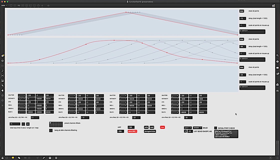Open the inspector info icon in right sidebar
This screenshot has width=280, height=160.
click(x=277, y=61)
